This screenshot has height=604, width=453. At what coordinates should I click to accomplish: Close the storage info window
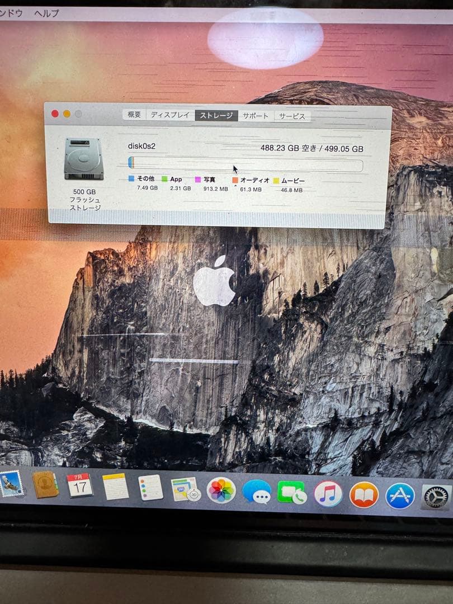pos(55,113)
